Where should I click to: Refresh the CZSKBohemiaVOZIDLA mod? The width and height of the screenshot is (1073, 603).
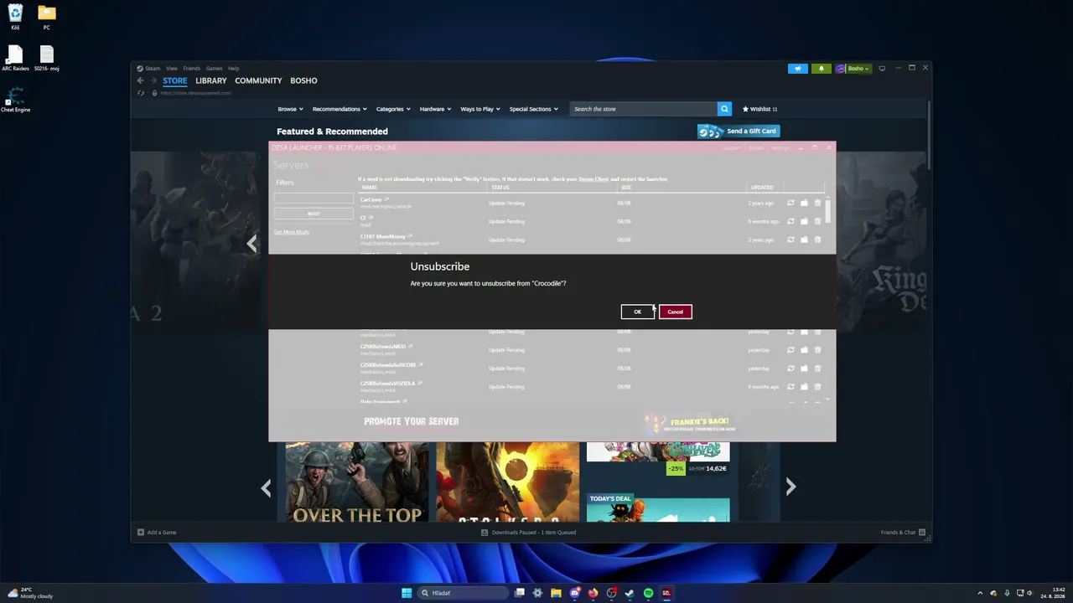[790, 387]
